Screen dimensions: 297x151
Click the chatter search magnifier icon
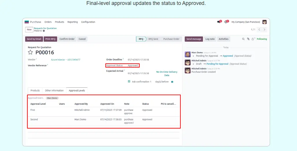[x=243, y=39]
